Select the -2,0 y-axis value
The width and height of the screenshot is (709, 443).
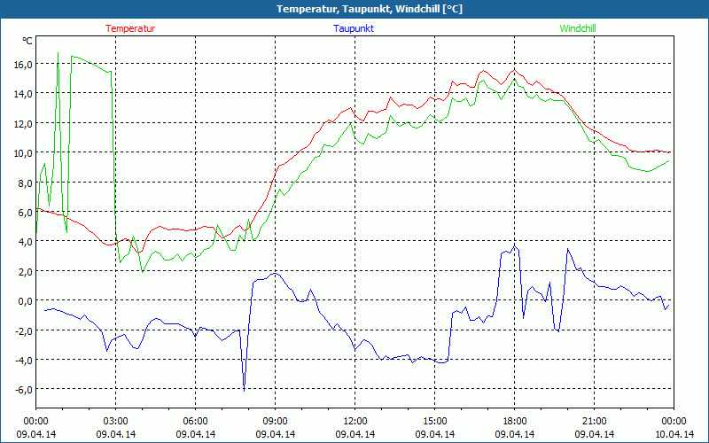(x=23, y=330)
